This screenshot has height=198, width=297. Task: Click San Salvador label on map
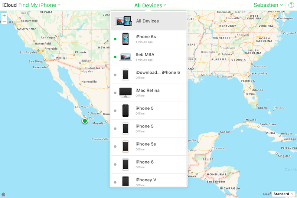(x=216, y=182)
